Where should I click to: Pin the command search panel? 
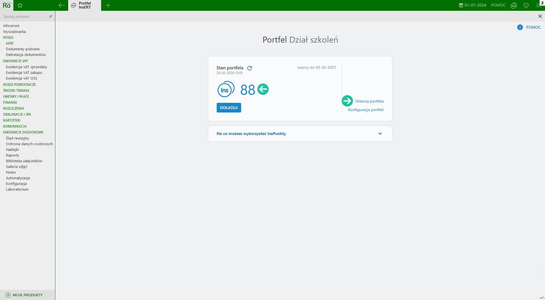coord(51,16)
